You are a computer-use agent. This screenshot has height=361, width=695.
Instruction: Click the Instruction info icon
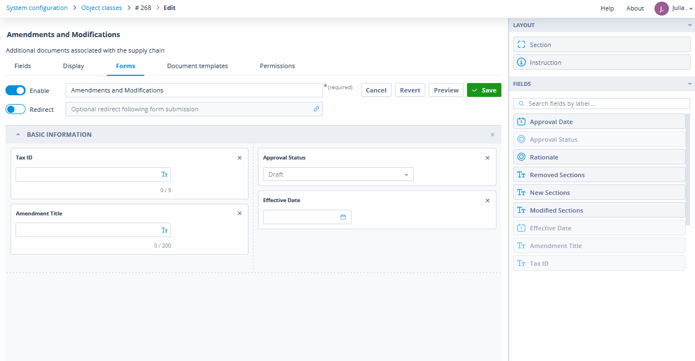tap(521, 63)
